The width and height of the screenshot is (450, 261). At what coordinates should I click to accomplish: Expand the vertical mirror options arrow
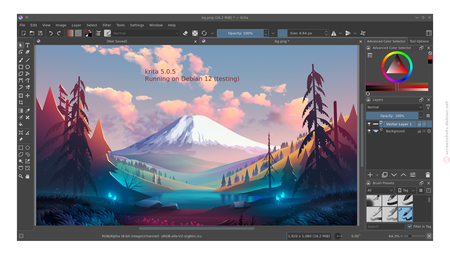click(355, 33)
